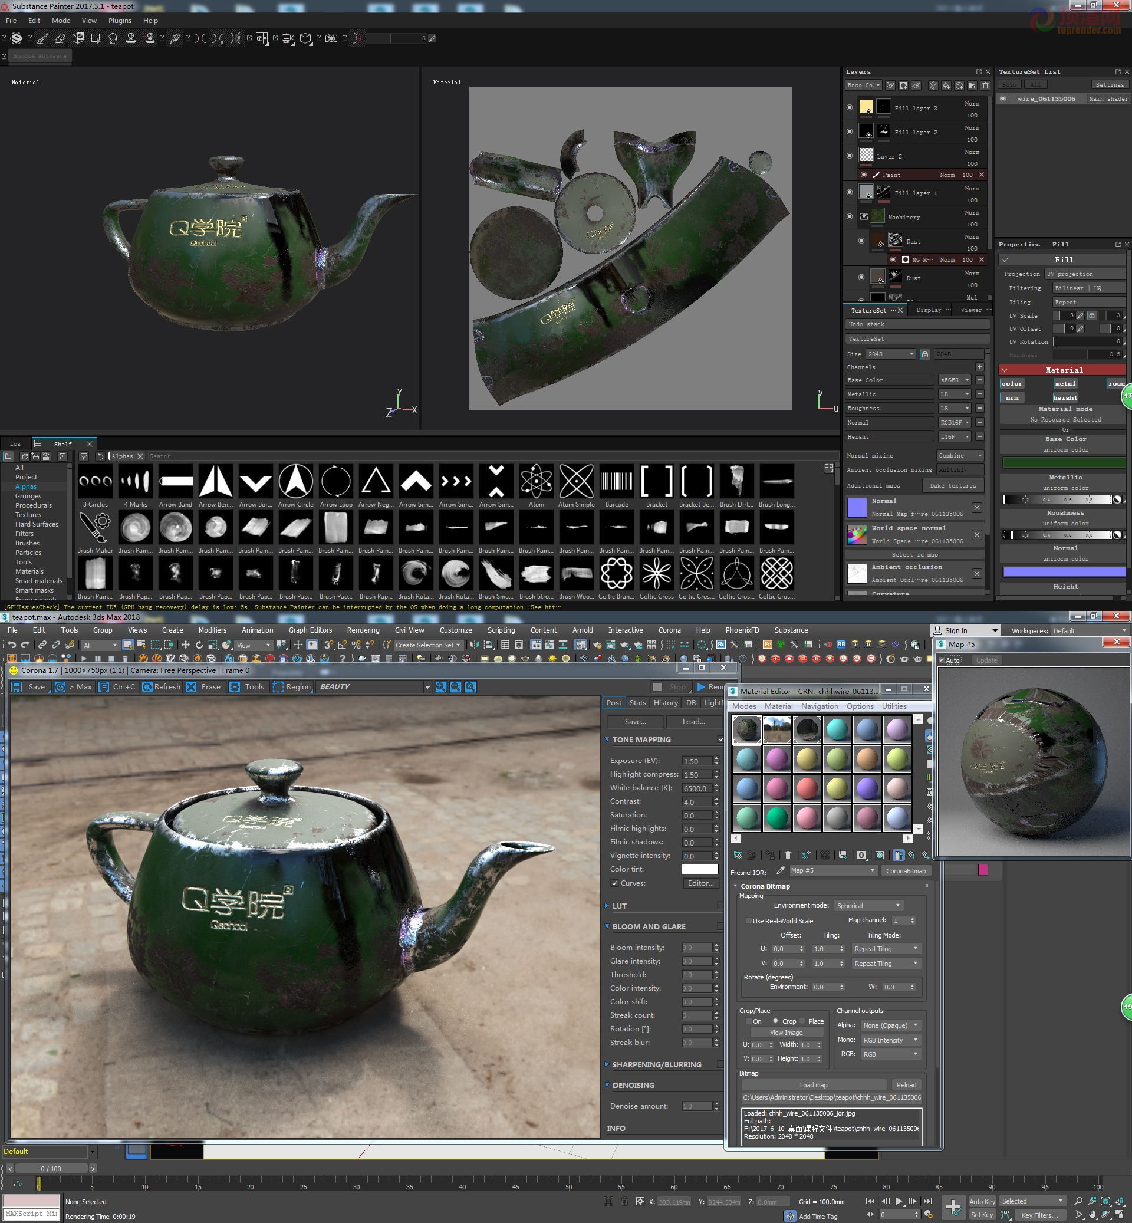This screenshot has height=1223, width=1132.
Task: Click Undo in 3ds Max toolbar
Action: point(11,645)
